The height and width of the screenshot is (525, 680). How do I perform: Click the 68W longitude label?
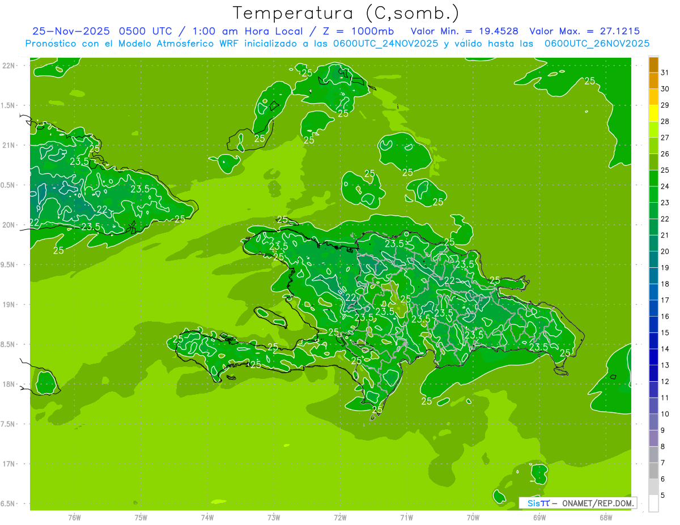pyautogui.click(x=606, y=518)
